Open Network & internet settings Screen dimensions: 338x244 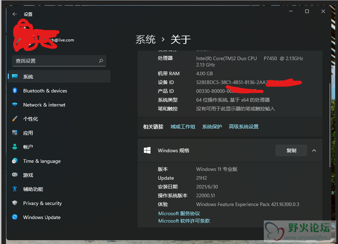(x=59, y=105)
